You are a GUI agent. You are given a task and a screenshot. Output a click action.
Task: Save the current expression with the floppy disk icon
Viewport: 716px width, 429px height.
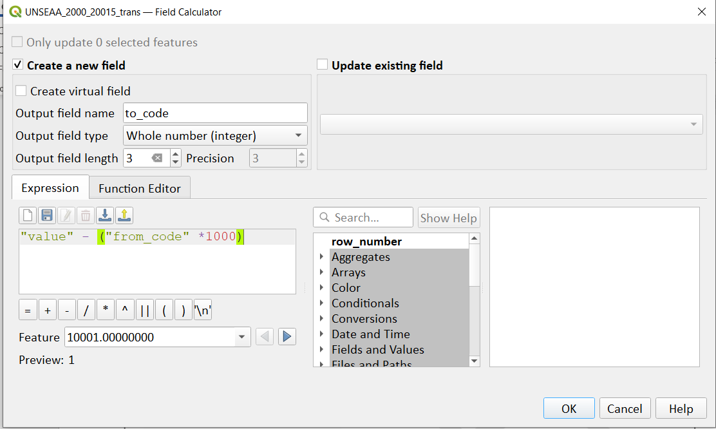coord(47,215)
